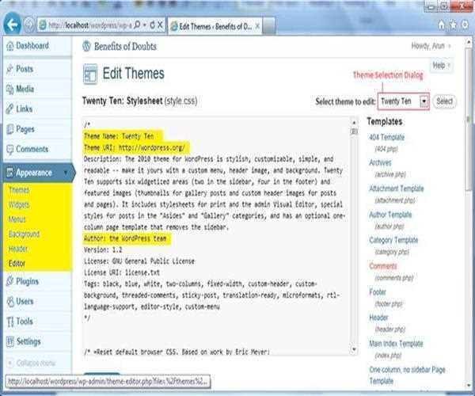The image size is (475, 396).
Task: Click the Links chain icon
Action: click(9, 109)
